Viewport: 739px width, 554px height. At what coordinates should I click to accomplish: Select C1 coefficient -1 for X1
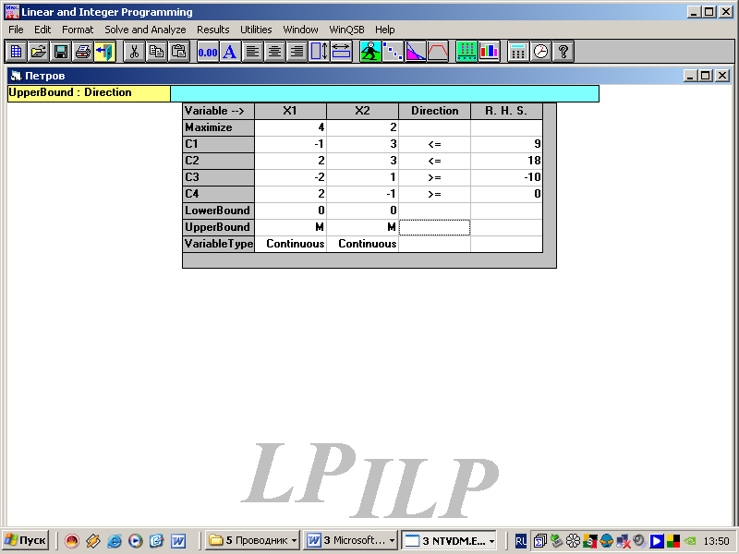[x=290, y=144]
